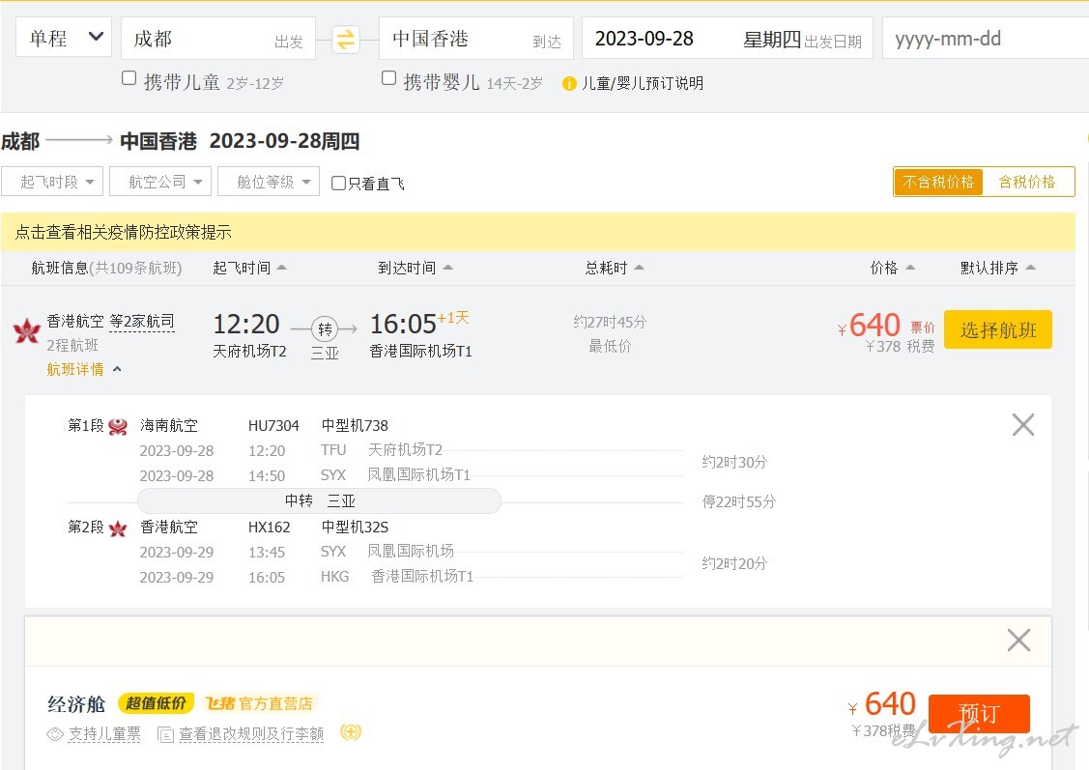Image resolution: width=1089 pixels, height=770 pixels.
Task: Click the 转 transfer circle icon
Action: pyautogui.click(x=325, y=329)
